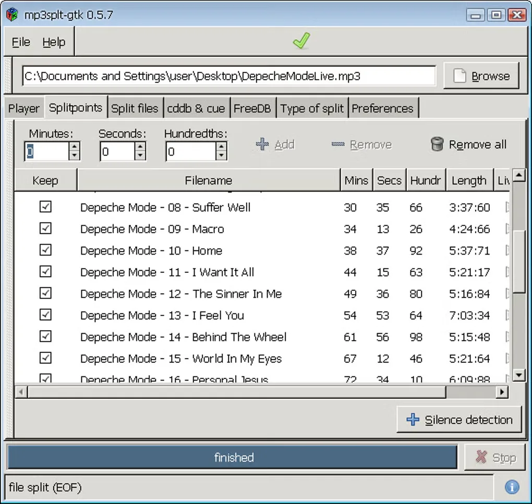Increase Seconds with the up arrow
Screen dimensions: 532x504
click(x=140, y=147)
